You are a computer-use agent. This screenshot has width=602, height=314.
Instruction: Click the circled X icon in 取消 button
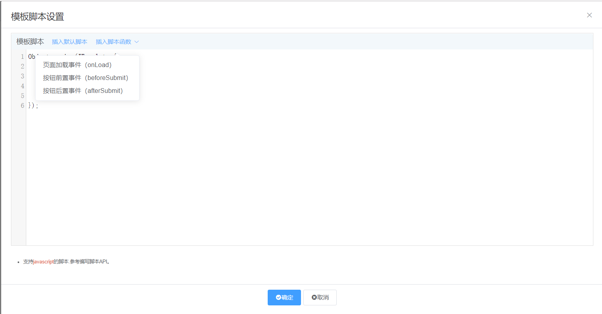tap(314, 298)
